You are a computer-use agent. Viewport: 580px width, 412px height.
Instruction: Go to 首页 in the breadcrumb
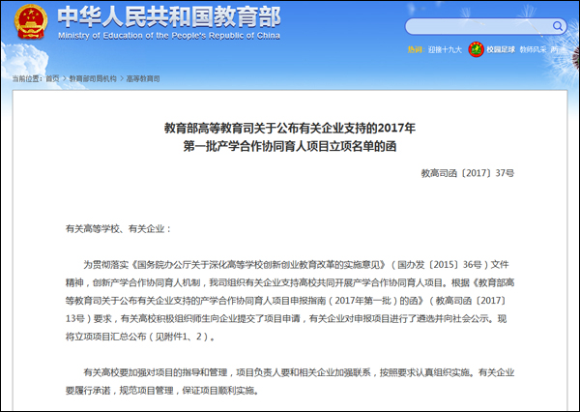52,78
